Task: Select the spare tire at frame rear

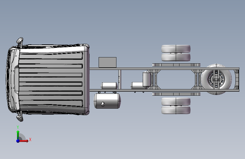Action: pos(216,79)
